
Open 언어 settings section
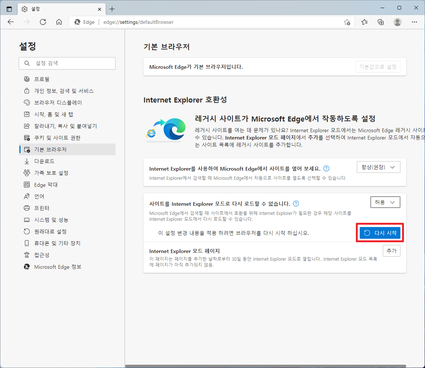(67, 196)
